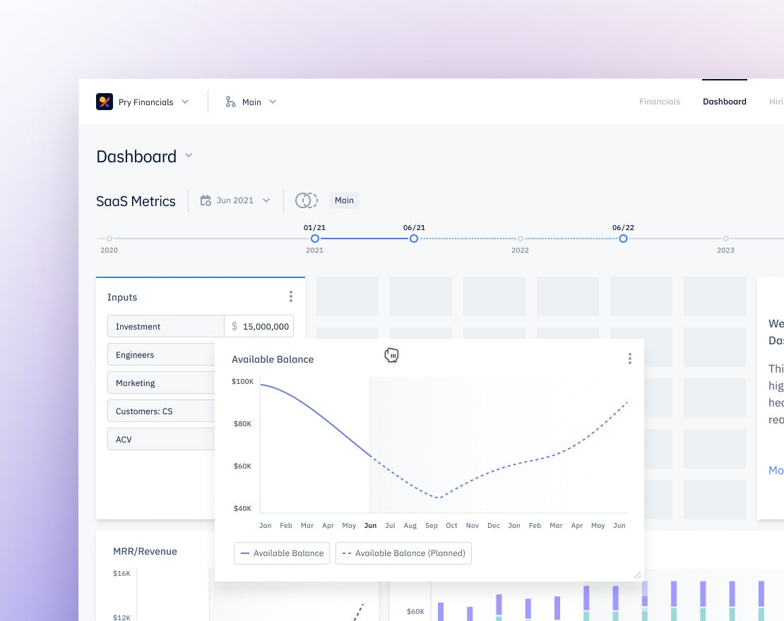Select the 2022 timeline marker
The height and width of the screenshot is (621, 784).
click(x=520, y=239)
